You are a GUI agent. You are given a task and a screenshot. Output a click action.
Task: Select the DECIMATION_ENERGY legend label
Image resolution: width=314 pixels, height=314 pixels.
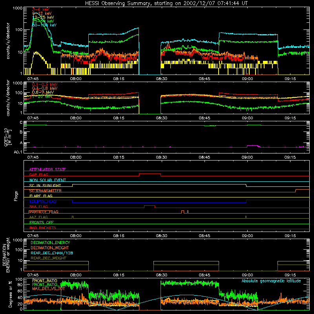click(50, 243)
